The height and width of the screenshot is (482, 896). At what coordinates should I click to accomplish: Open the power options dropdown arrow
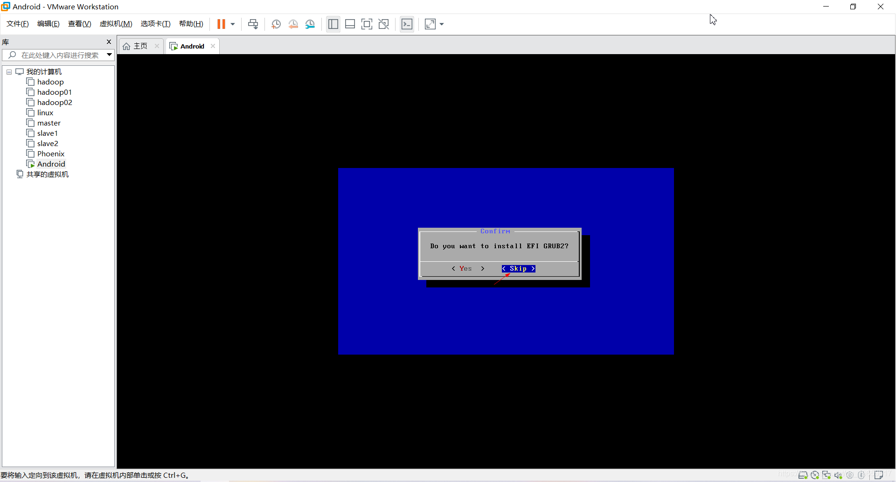point(233,24)
